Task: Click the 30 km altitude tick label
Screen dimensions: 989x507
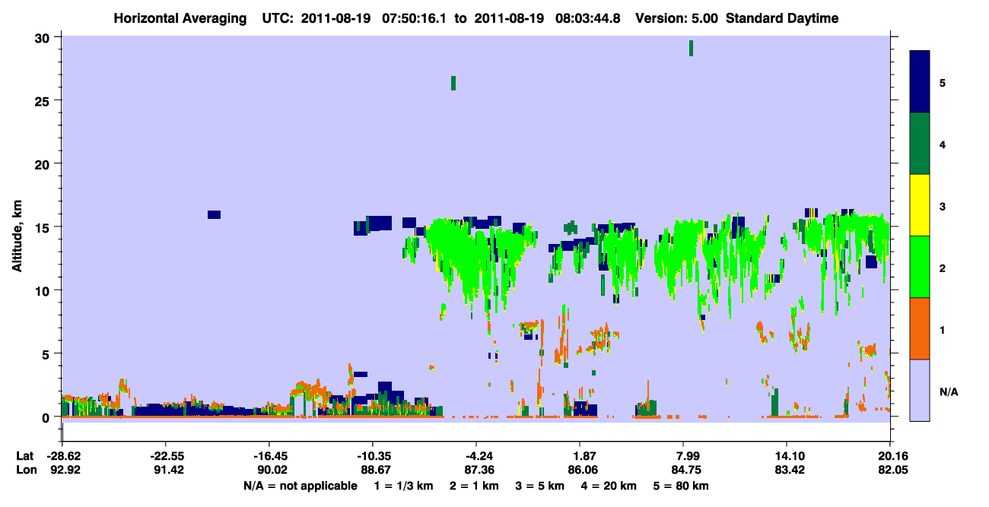Action: pos(44,37)
